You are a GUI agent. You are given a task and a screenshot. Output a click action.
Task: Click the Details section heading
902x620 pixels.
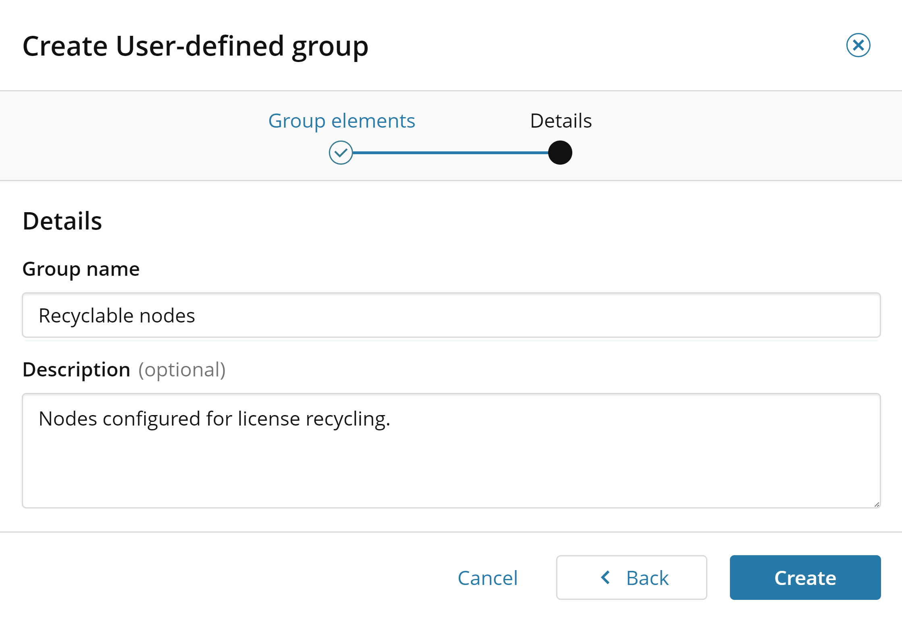[x=62, y=221]
